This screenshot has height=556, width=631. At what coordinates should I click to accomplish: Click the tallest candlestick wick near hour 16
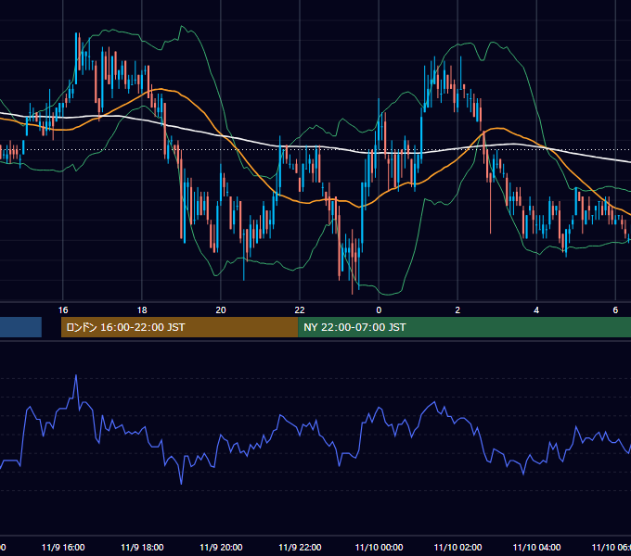tap(76, 58)
